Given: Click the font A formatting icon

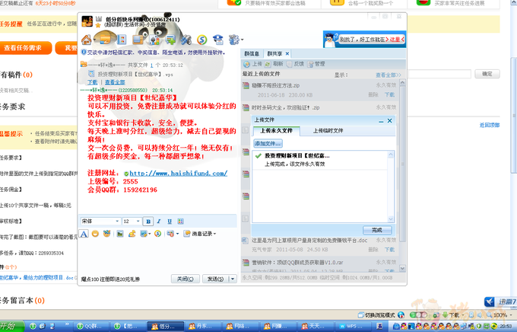Looking at the screenshot, I should (x=84, y=234).
